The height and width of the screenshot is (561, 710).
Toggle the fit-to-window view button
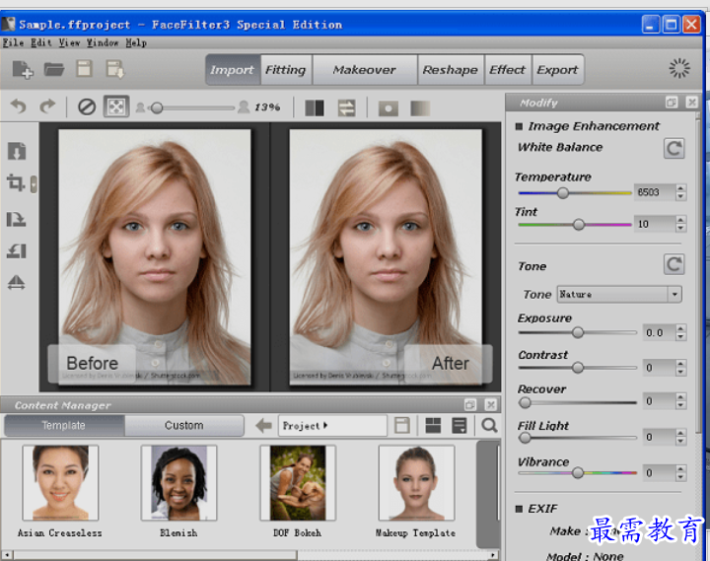[x=116, y=106]
